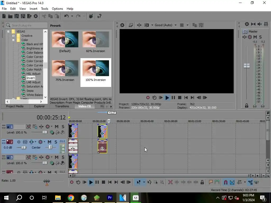Screen dimensions: 271x203
Task: Click Stop button in timeline transport
Action: 103,182
